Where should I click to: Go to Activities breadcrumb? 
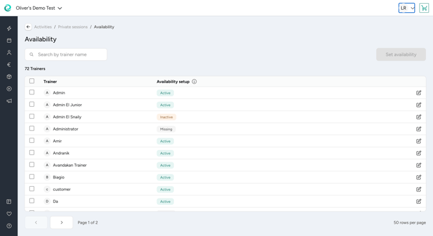pyautogui.click(x=43, y=27)
